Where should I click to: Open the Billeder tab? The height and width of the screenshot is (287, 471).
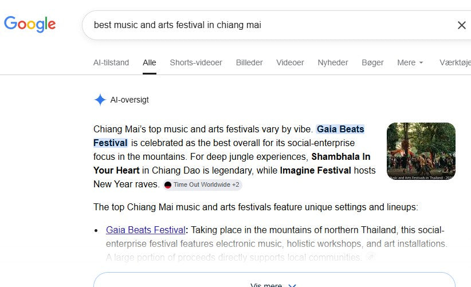249,62
